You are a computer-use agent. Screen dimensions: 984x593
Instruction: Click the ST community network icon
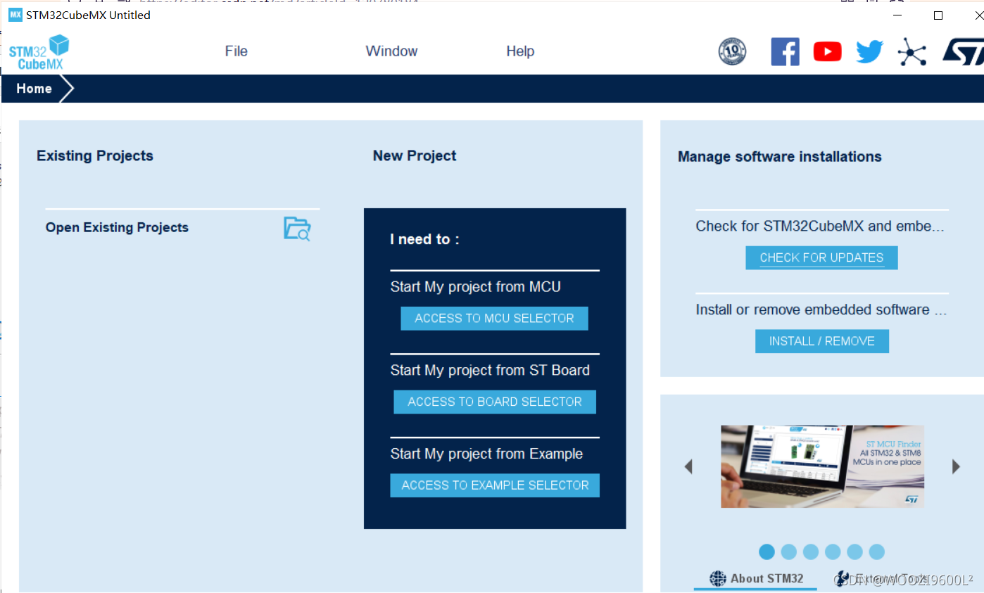tap(912, 52)
